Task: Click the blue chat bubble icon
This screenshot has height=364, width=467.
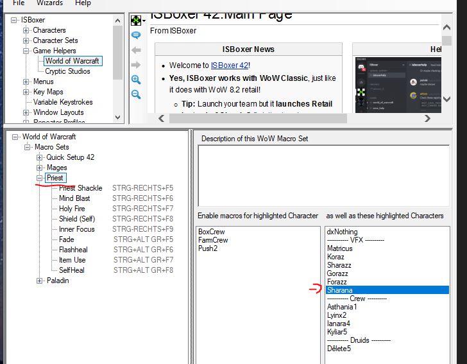Action: click(136, 35)
